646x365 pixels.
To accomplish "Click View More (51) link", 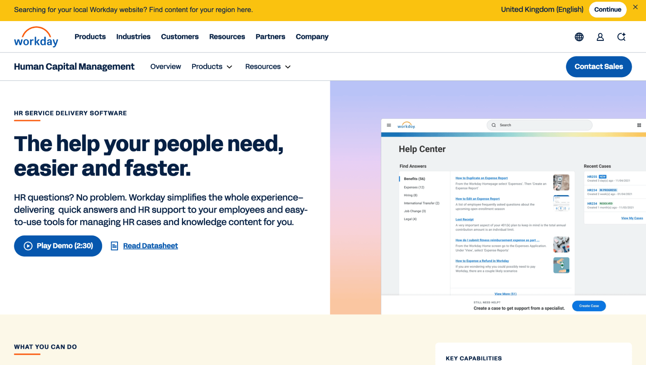I will 506,294.
